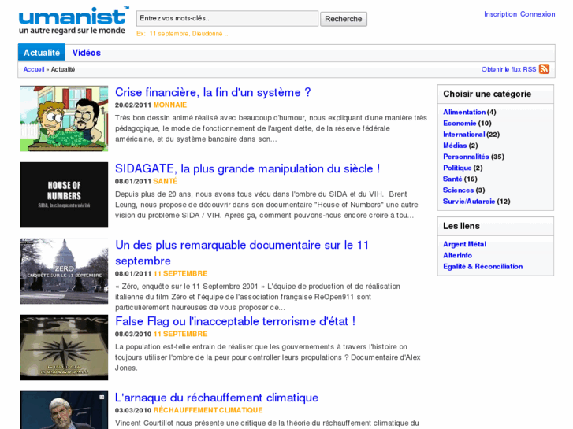Filter by the Alimentation category
Viewport: 573px width, 429px height.
[x=464, y=113]
